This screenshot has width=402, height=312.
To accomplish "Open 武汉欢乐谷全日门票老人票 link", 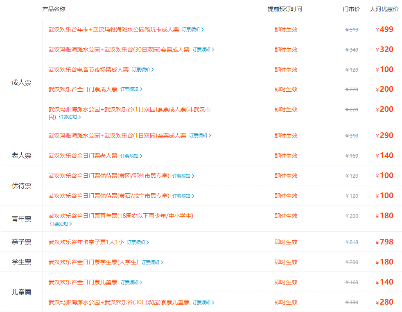I will point(83,156).
